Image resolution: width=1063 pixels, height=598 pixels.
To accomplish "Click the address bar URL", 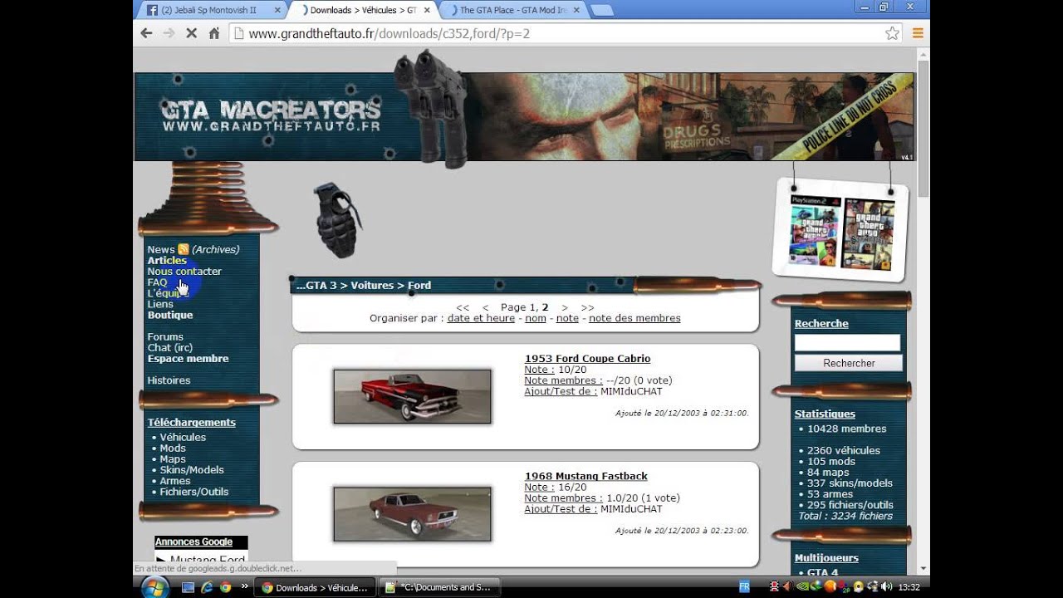I will [389, 34].
